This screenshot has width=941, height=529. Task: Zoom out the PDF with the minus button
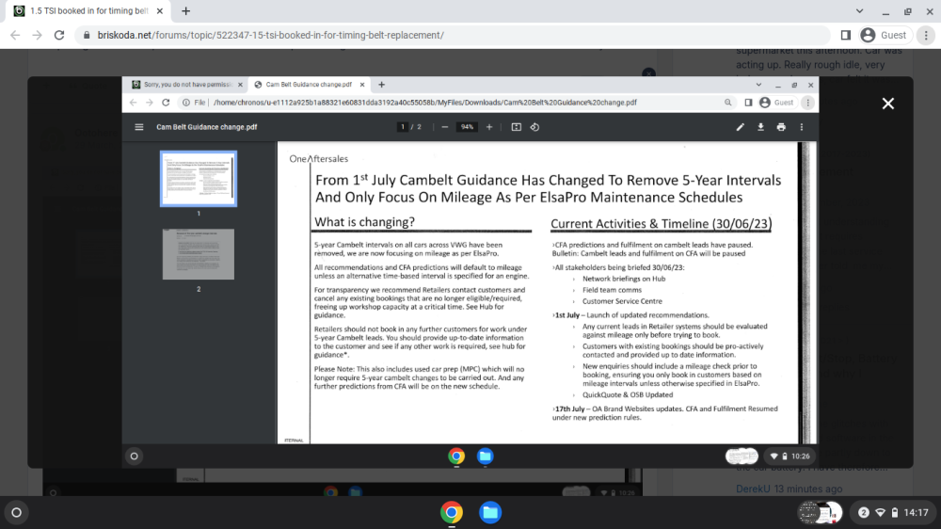pos(445,127)
